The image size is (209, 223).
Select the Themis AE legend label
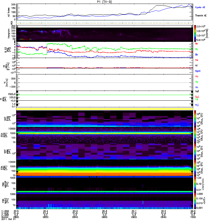tap(200, 16)
